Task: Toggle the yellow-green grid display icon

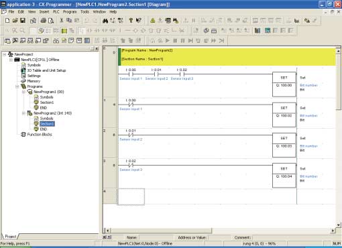Action: point(64,31)
